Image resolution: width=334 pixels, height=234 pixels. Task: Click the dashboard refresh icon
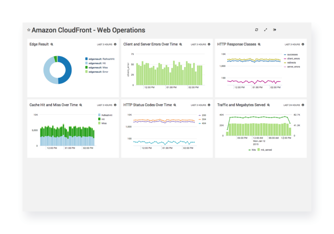[257, 30]
